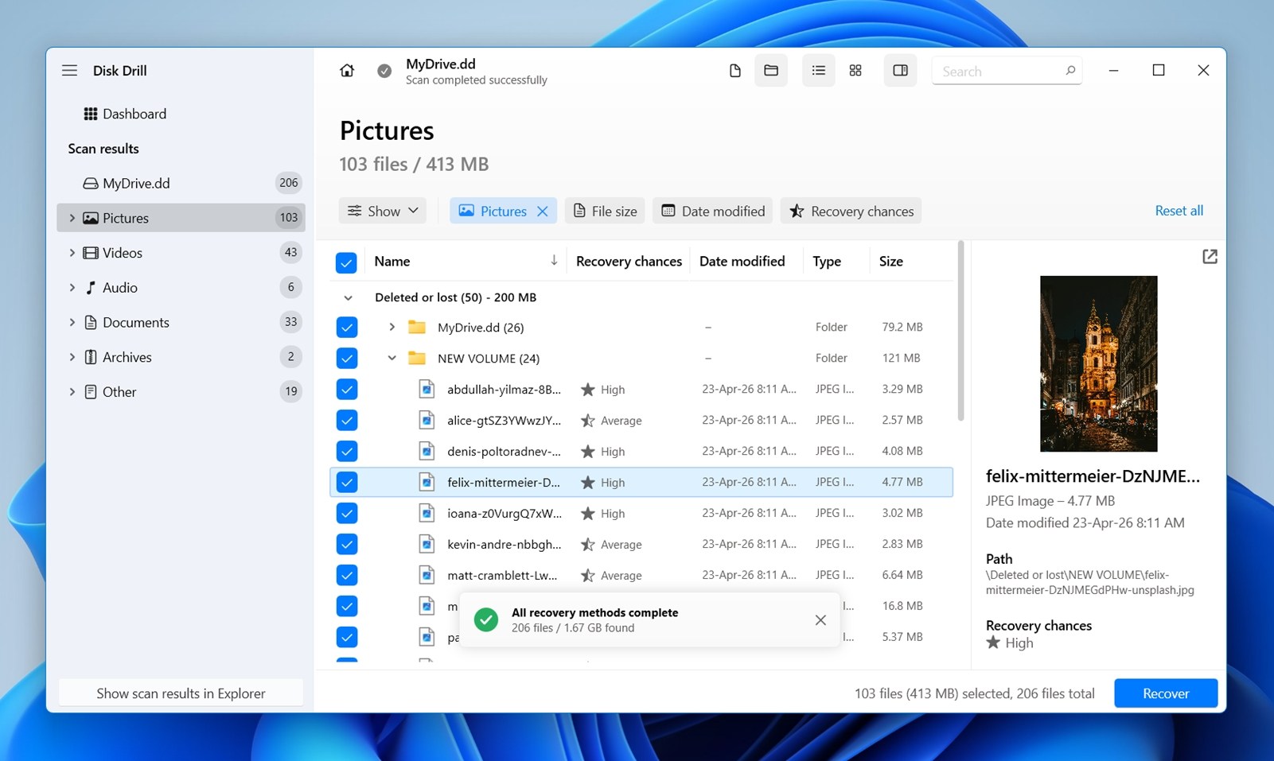Click the file icon of alice-gtSZ3YWwzJY row
The width and height of the screenshot is (1274, 761).
pos(427,420)
